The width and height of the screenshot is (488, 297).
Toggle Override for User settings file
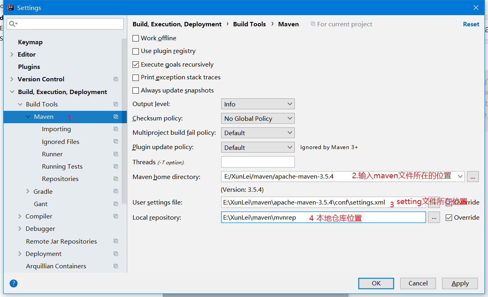(449, 203)
